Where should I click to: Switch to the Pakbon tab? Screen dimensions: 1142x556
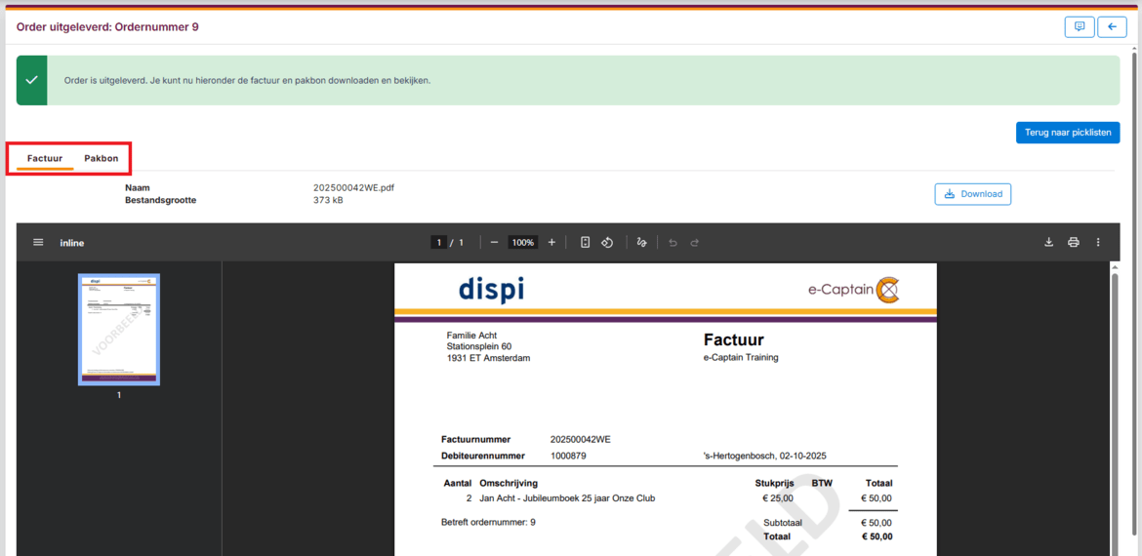pos(102,158)
